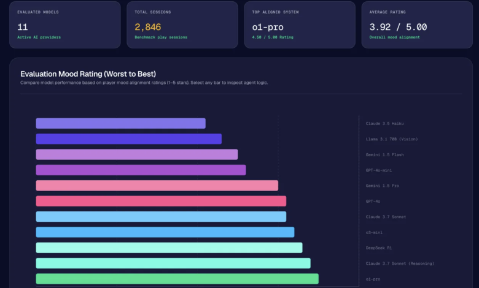Click the 'o1-pro' axis label

373,279
